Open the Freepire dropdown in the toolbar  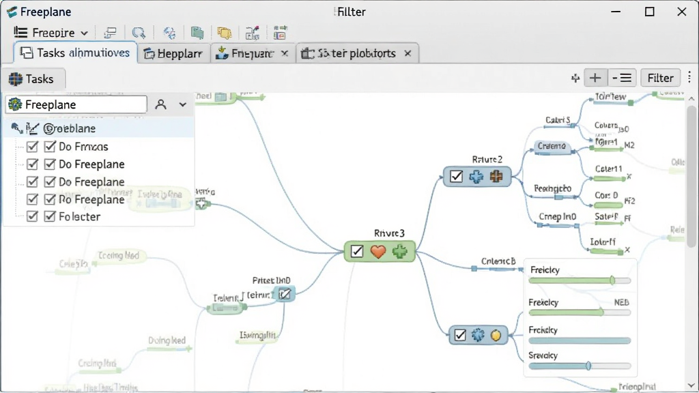[51, 33]
